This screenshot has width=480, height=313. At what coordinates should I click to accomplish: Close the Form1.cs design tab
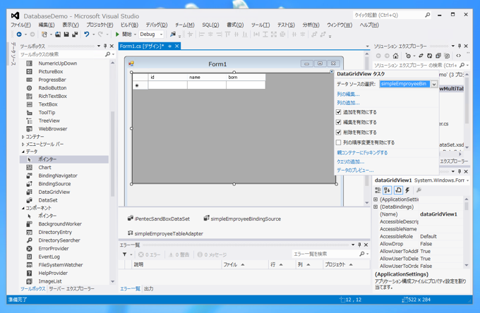[x=176, y=46]
